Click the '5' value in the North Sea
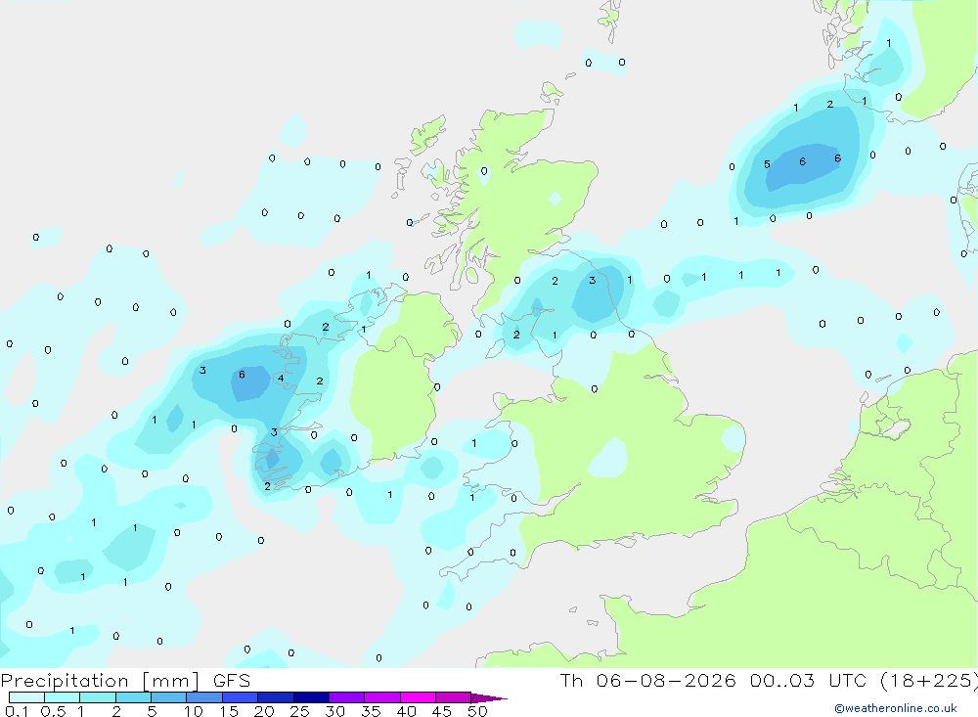Image resolution: width=978 pixels, height=717 pixels. 767,164
